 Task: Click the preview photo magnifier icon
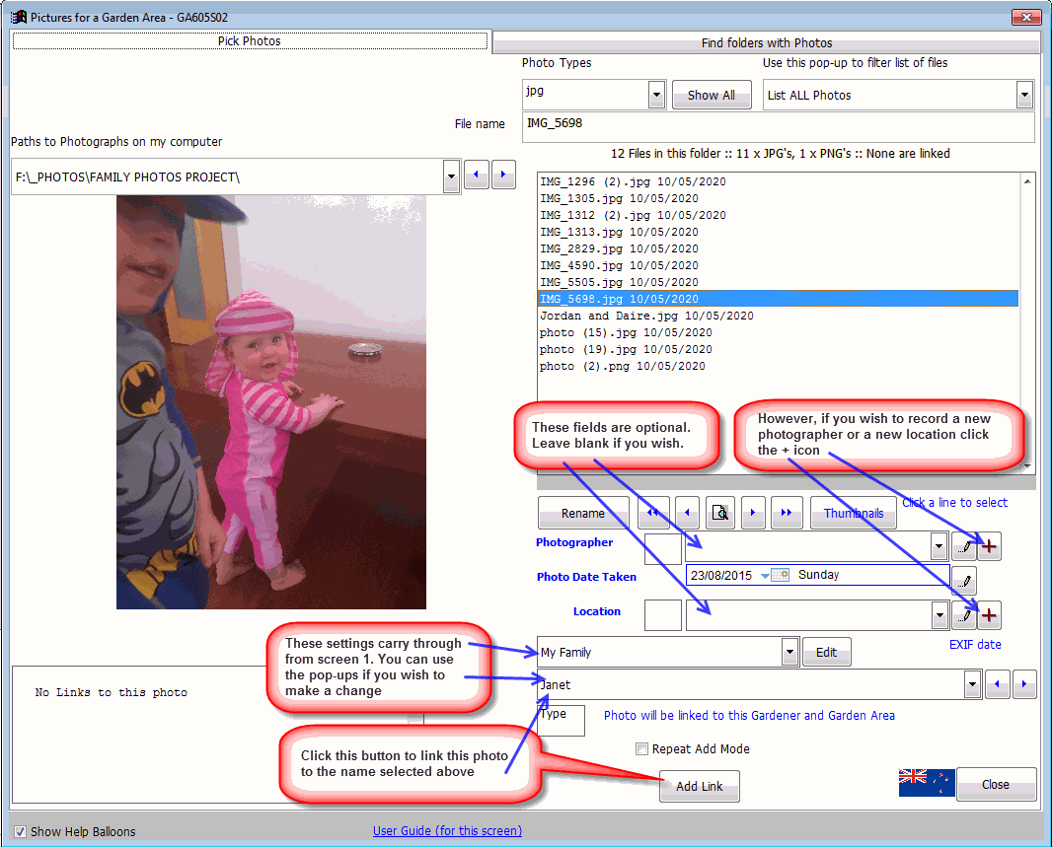pos(719,513)
